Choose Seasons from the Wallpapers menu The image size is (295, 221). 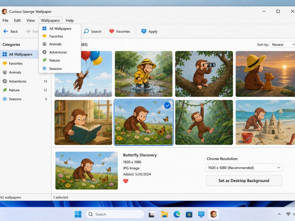[x=60, y=69]
